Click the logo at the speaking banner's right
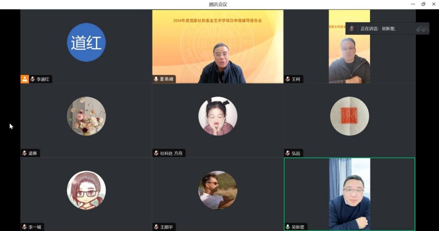This screenshot has height=231, width=439. click(x=422, y=29)
